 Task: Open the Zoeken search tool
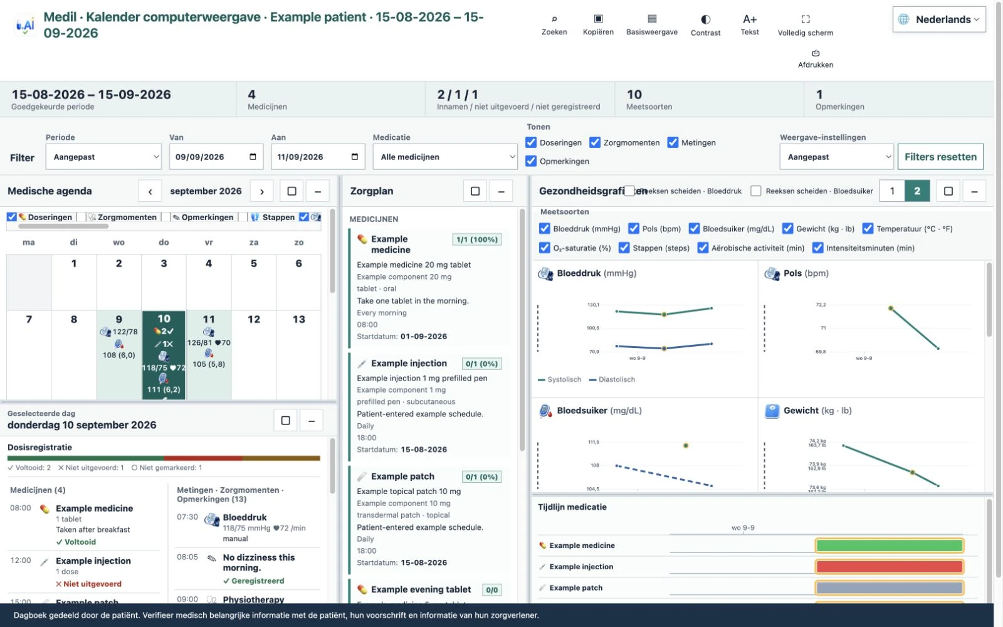click(554, 25)
